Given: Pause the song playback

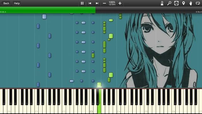Looking at the screenshot, I should [x=82, y=3].
